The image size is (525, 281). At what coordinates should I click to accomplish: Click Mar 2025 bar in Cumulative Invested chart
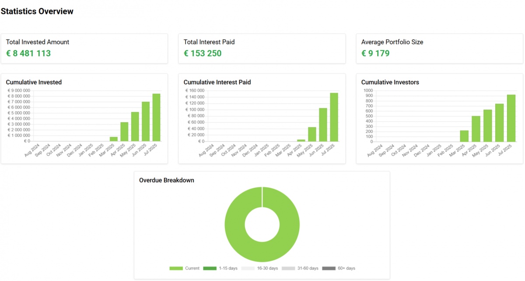click(114, 139)
